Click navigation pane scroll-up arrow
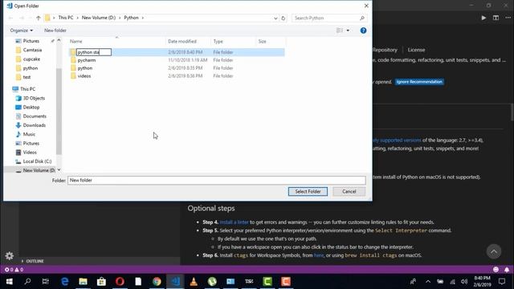514x289 pixels. tap(59, 40)
